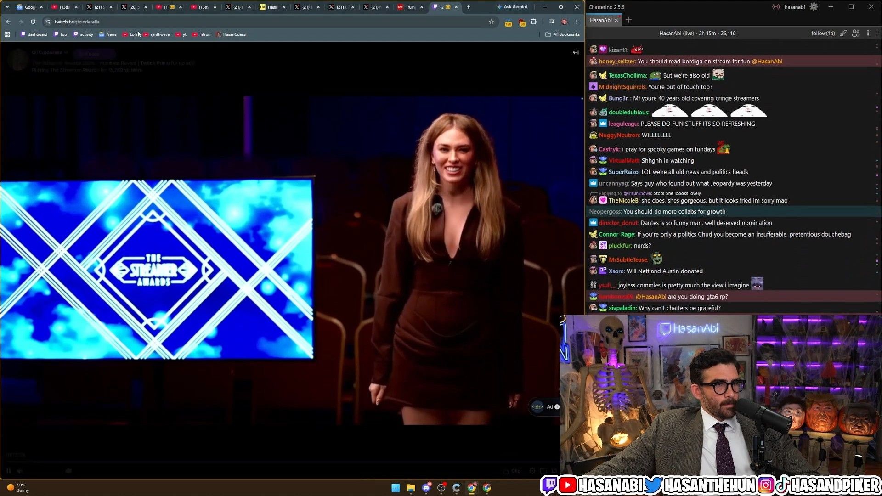Collapse the Twitch chat panel arrow
Screen dimensions: 882x496
click(x=576, y=52)
